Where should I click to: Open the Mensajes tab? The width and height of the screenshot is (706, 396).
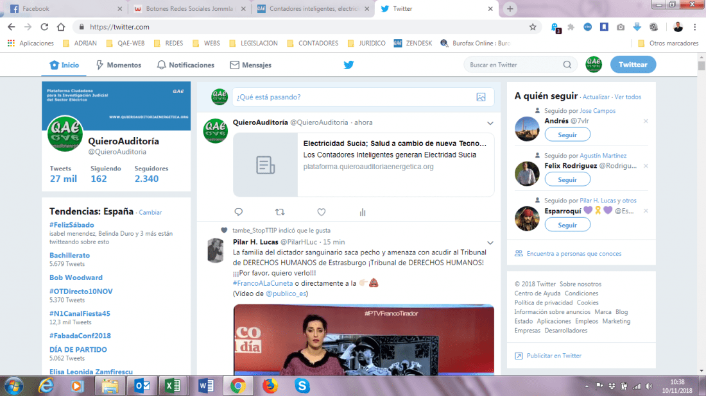[250, 65]
